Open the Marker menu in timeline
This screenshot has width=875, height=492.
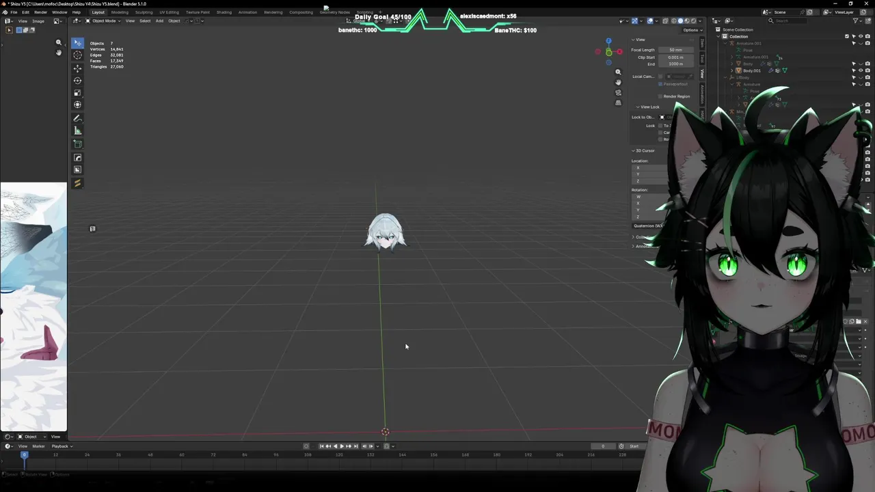[38, 446]
